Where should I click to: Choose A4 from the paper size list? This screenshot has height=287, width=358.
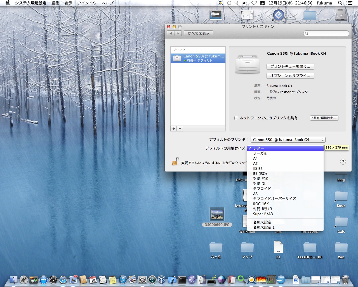(x=255, y=158)
